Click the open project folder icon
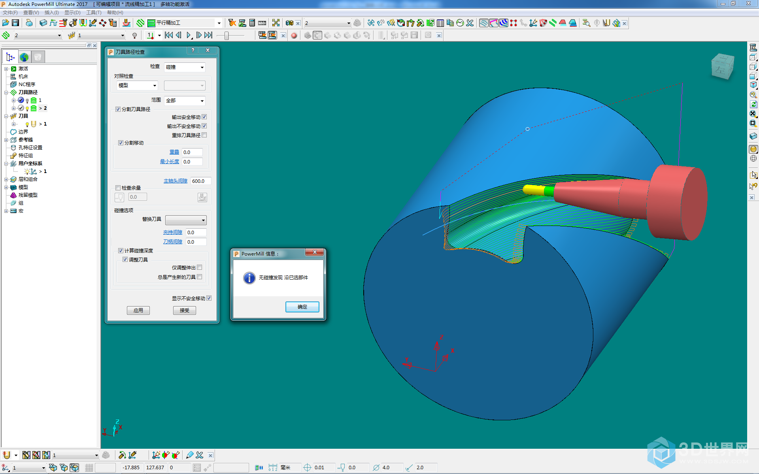 click(x=6, y=23)
